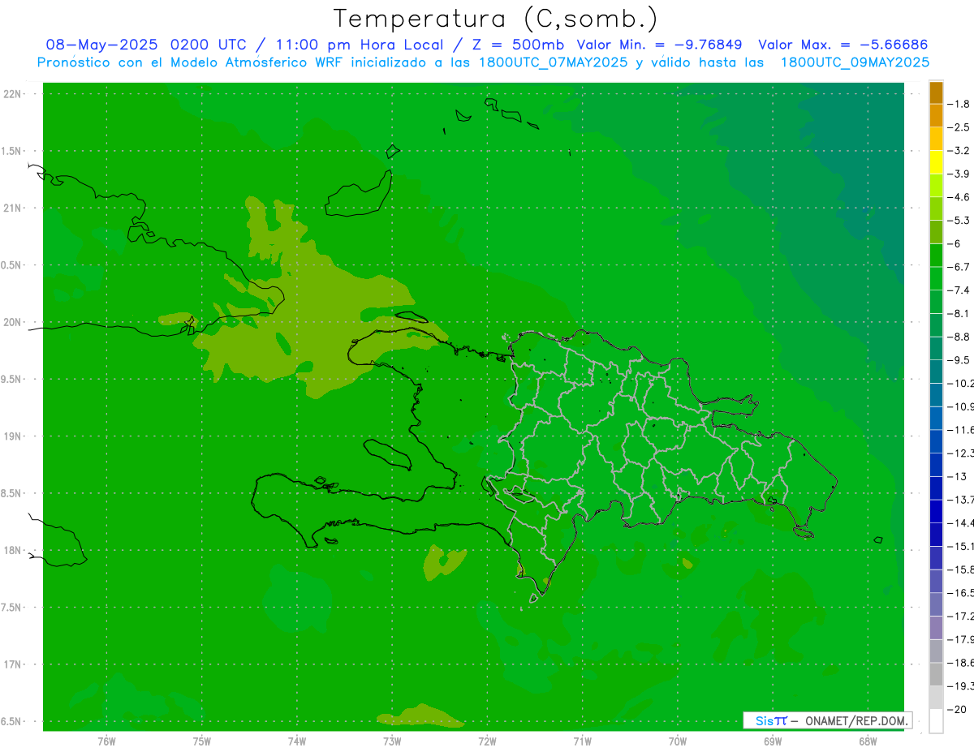Click valid-until time "1800UTC_09MAY2025"
The image size is (974, 752).
(x=855, y=62)
